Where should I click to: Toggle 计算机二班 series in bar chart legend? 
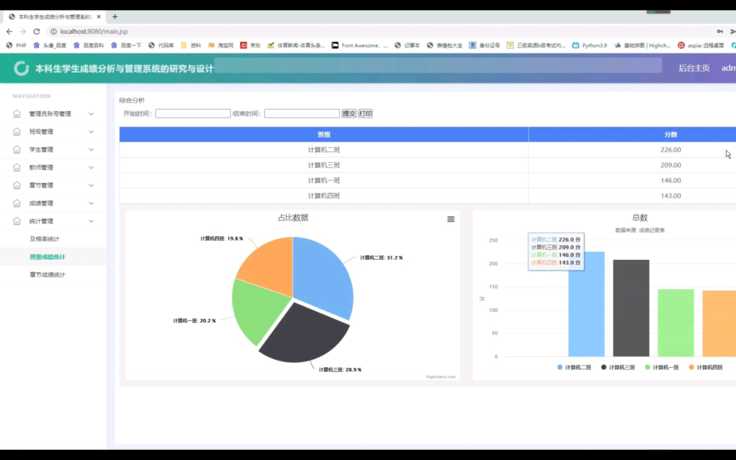point(574,367)
